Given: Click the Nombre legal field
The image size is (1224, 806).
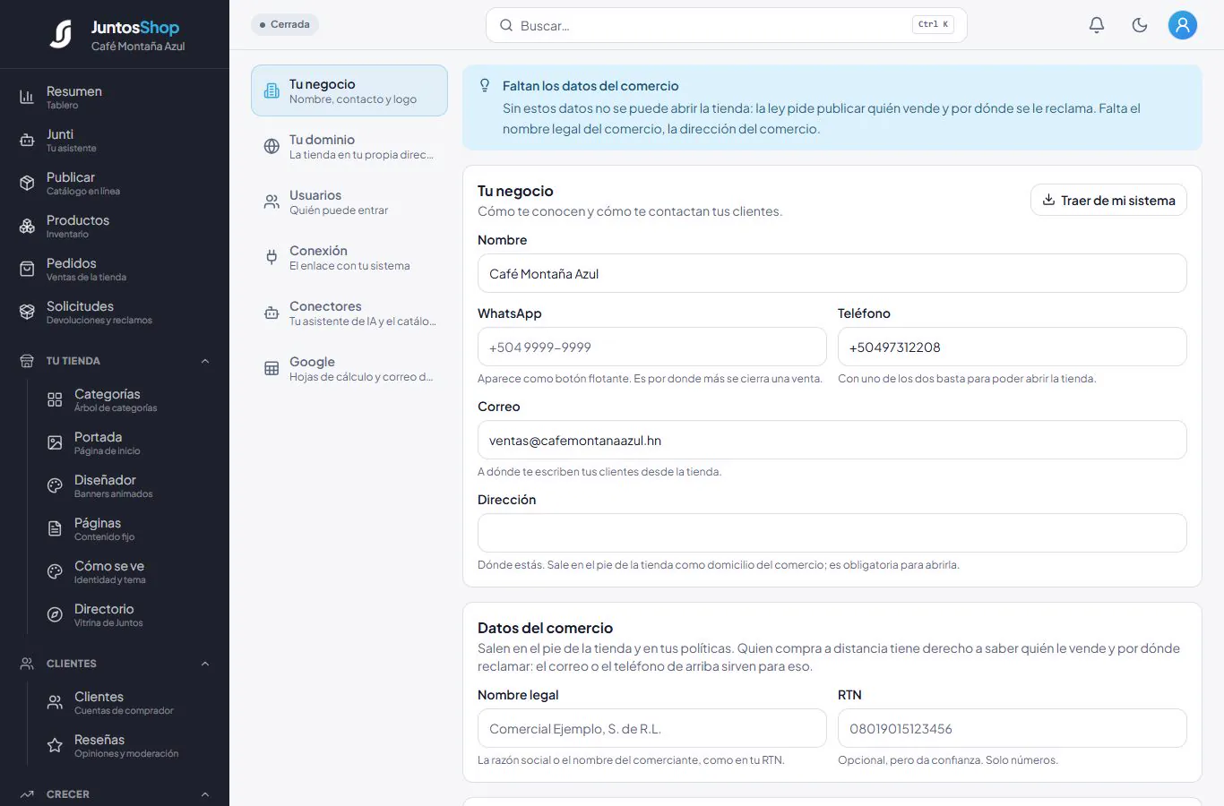Looking at the screenshot, I should (652, 728).
